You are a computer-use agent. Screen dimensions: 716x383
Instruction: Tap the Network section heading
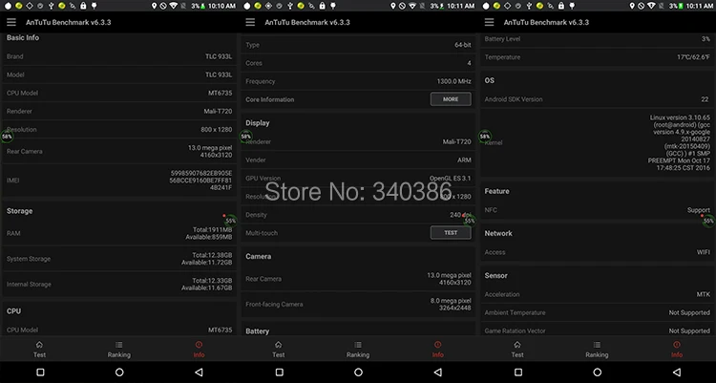click(498, 233)
